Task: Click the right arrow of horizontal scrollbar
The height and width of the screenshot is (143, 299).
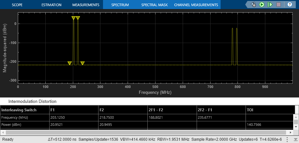Action: tap(291, 132)
